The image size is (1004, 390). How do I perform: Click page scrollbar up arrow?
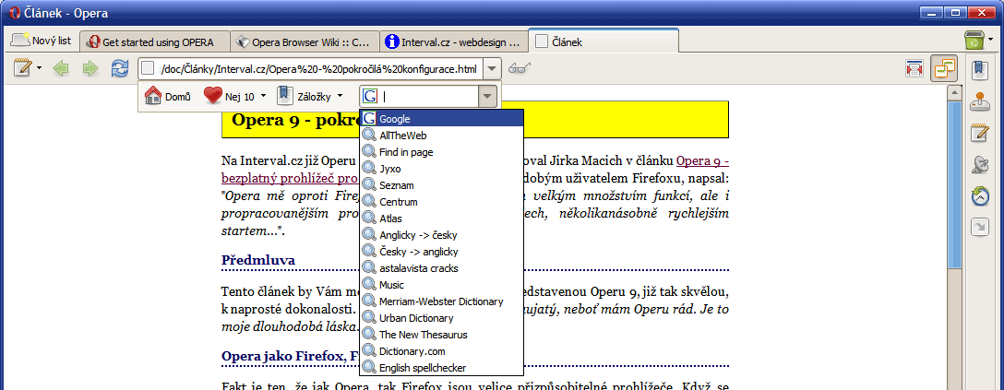954,93
